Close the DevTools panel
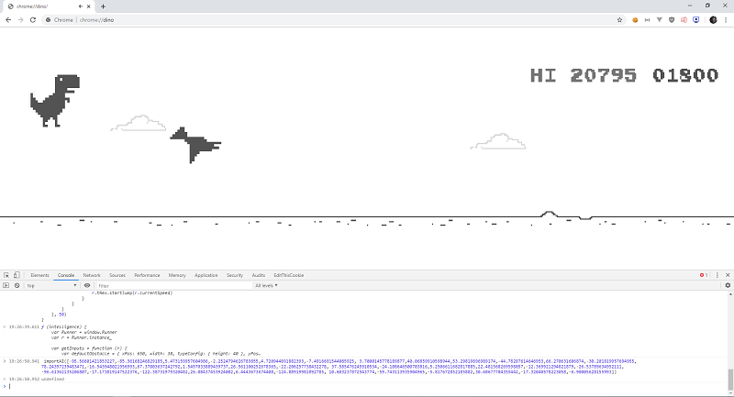734x397 pixels. 728,275
